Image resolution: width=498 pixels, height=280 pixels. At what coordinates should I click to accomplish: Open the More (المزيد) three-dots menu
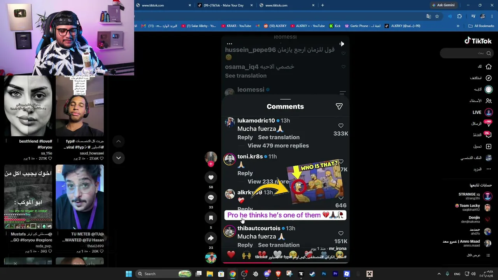tap(488, 169)
